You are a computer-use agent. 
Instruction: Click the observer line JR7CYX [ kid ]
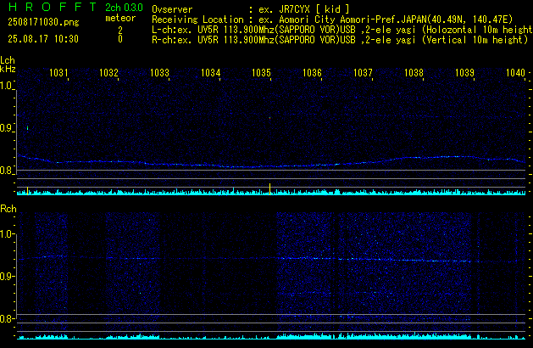(x=251, y=9)
